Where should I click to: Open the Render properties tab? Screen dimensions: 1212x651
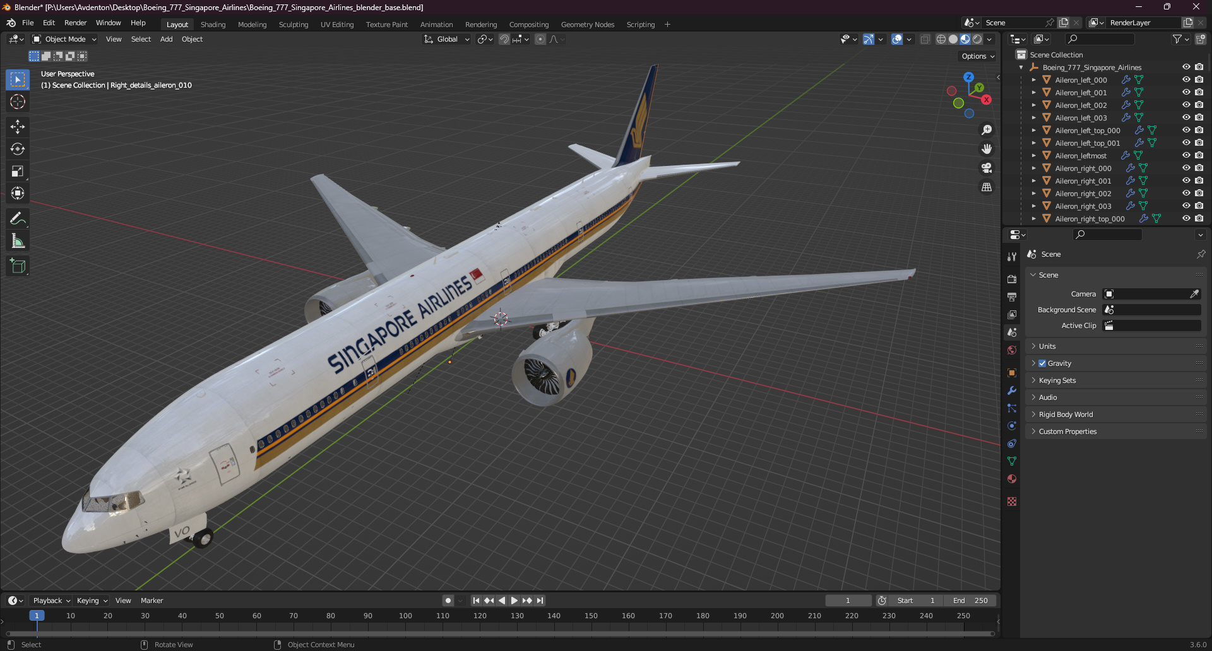point(1012,279)
